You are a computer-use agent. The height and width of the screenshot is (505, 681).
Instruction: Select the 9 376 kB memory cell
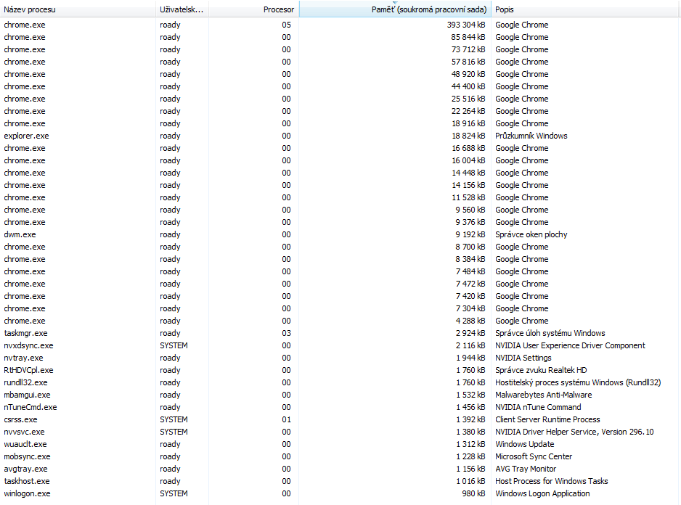click(470, 222)
